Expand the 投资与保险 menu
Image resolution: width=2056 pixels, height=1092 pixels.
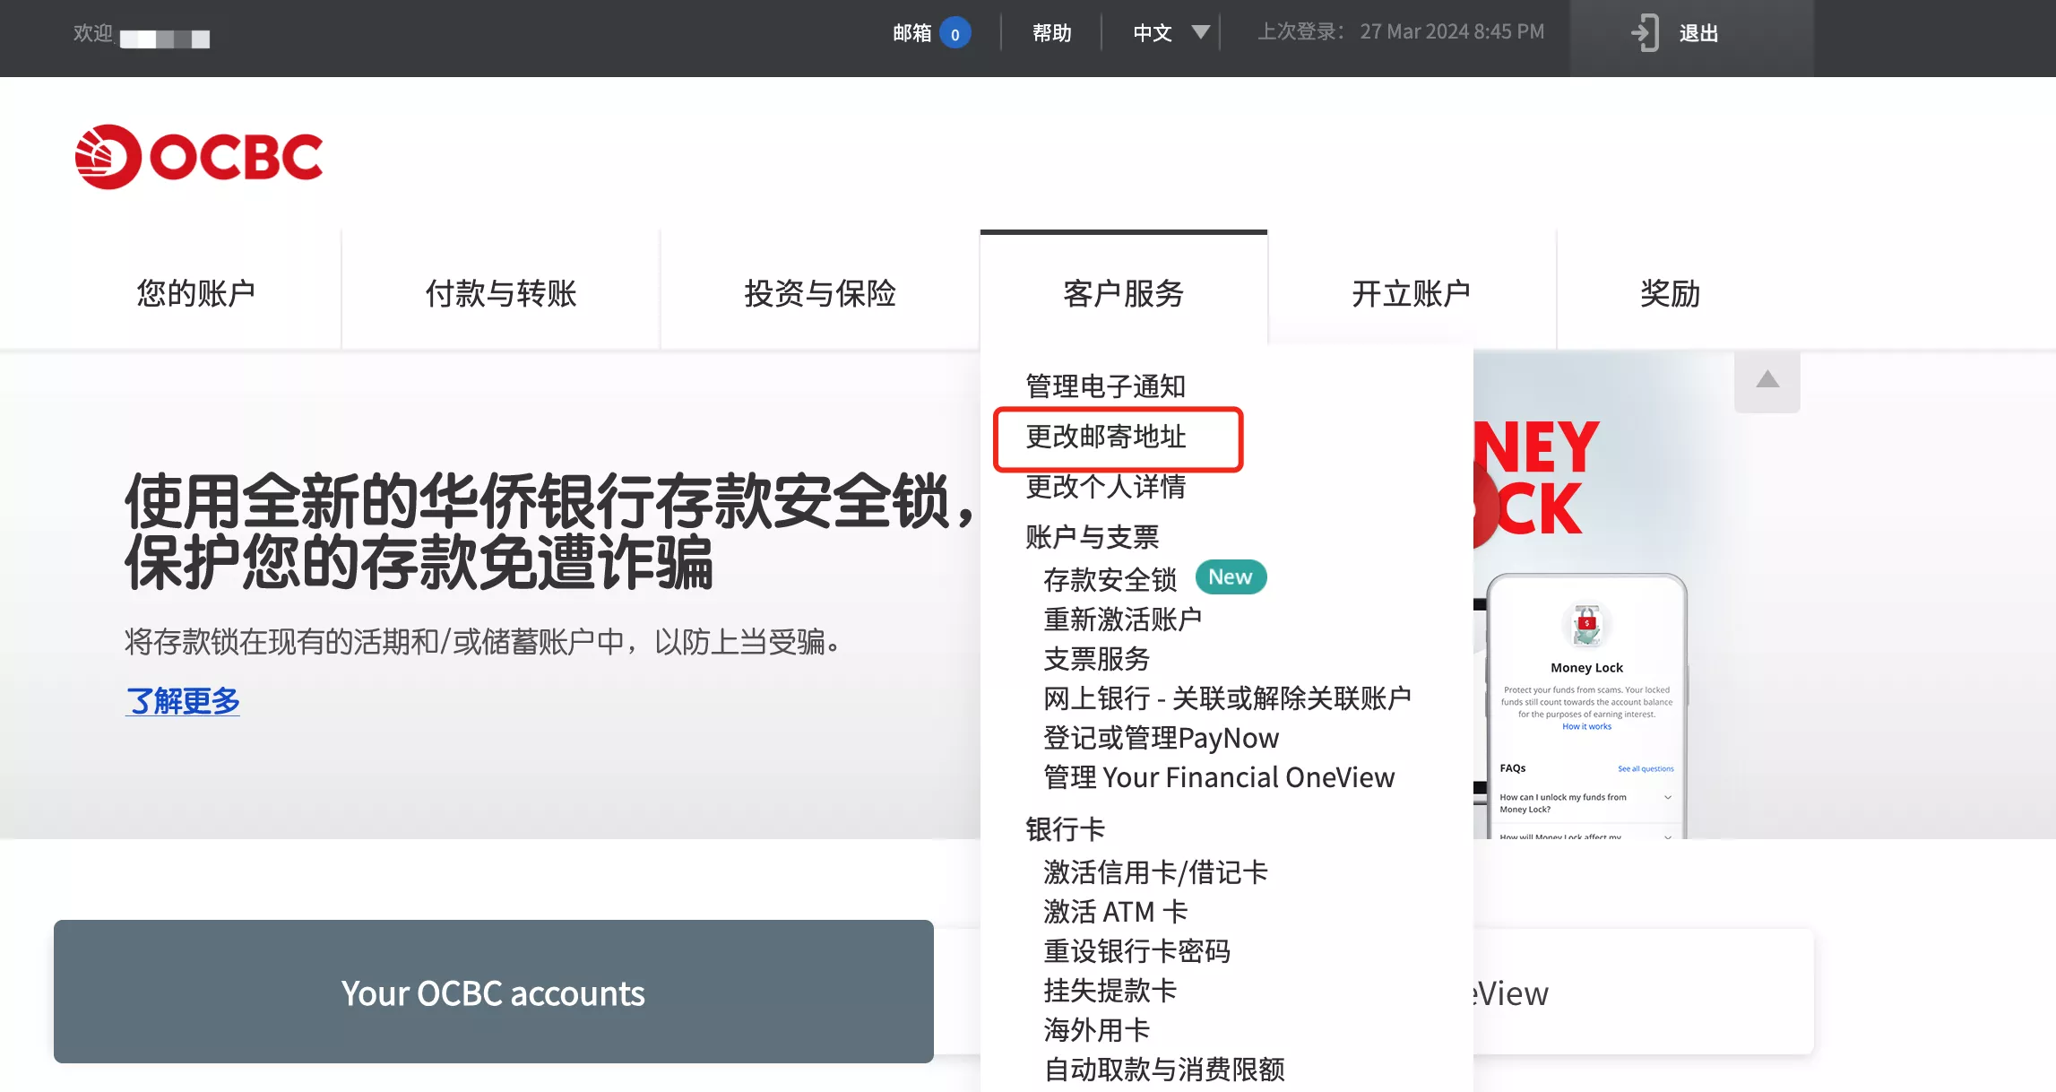[819, 293]
